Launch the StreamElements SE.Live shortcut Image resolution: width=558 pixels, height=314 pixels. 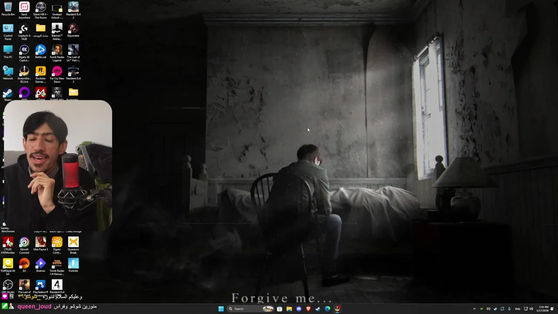24,75
